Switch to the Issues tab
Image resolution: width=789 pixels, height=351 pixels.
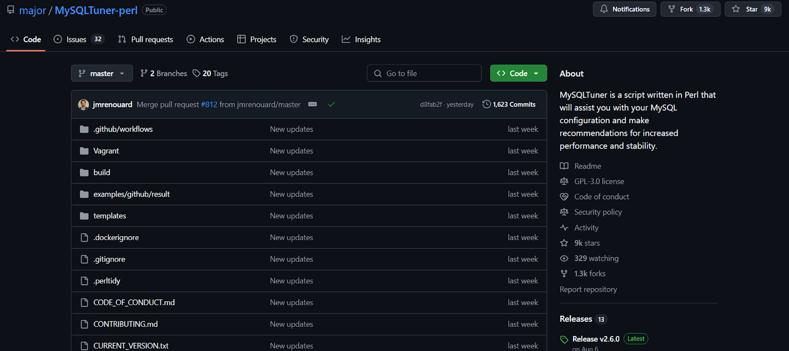79,39
